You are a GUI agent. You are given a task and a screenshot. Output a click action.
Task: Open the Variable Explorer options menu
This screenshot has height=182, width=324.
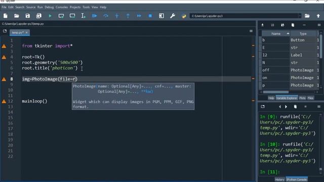319,25
